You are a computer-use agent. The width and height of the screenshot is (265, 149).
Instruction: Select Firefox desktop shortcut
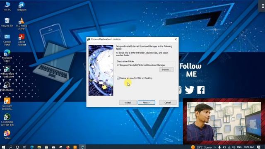click(x=7, y=135)
